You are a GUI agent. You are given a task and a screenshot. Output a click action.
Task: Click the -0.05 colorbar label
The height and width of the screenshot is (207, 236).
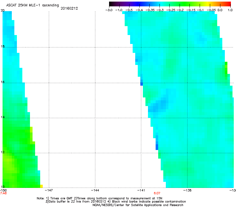click(x=211, y=10)
